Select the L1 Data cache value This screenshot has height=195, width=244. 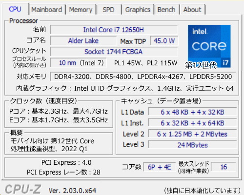click(x=192, y=112)
